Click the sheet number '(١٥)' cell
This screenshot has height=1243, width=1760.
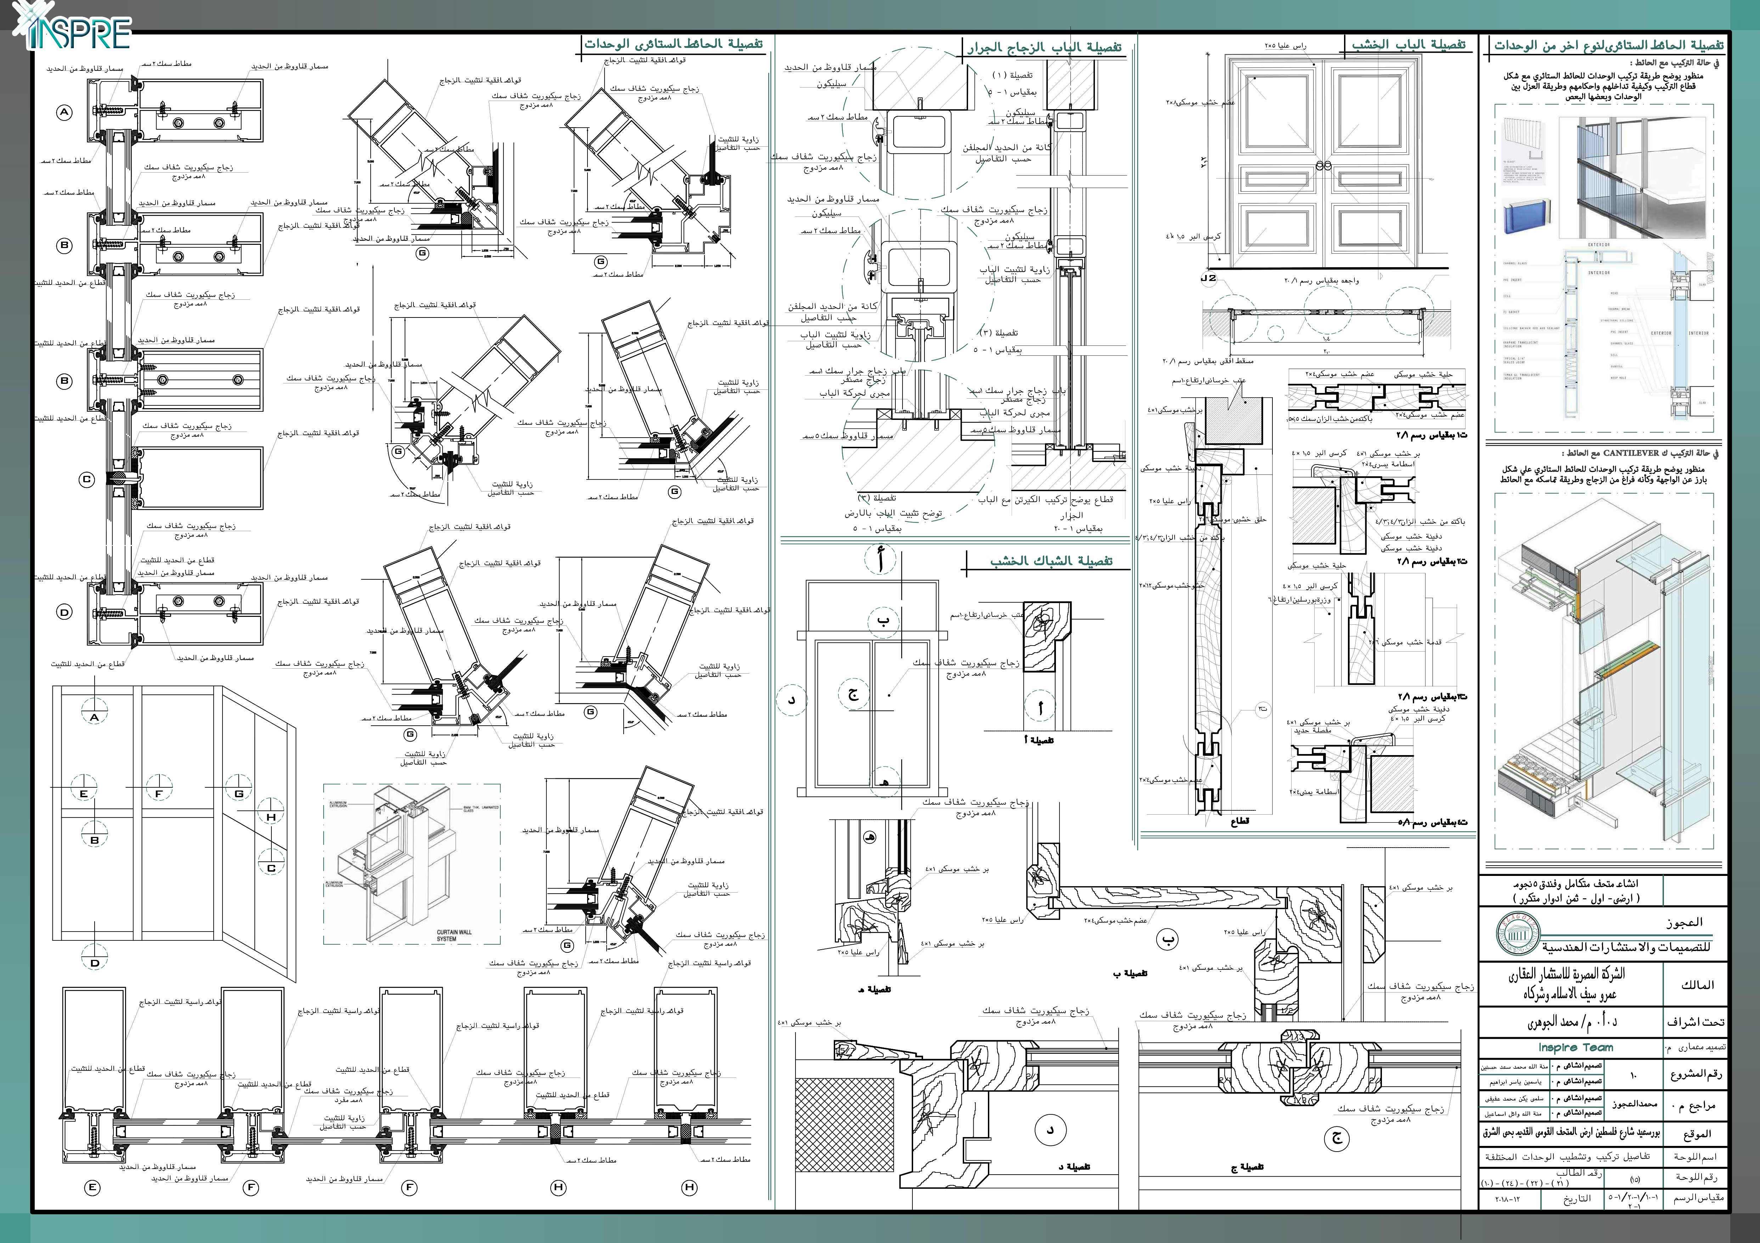point(1634,1179)
